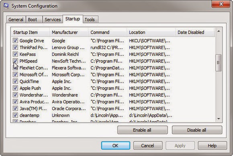
Task: Click the Disable all button
Action: [197, 130]
